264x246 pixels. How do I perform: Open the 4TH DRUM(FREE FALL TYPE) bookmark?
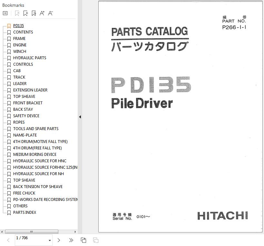pyautogui.click(x=37, y=148)
